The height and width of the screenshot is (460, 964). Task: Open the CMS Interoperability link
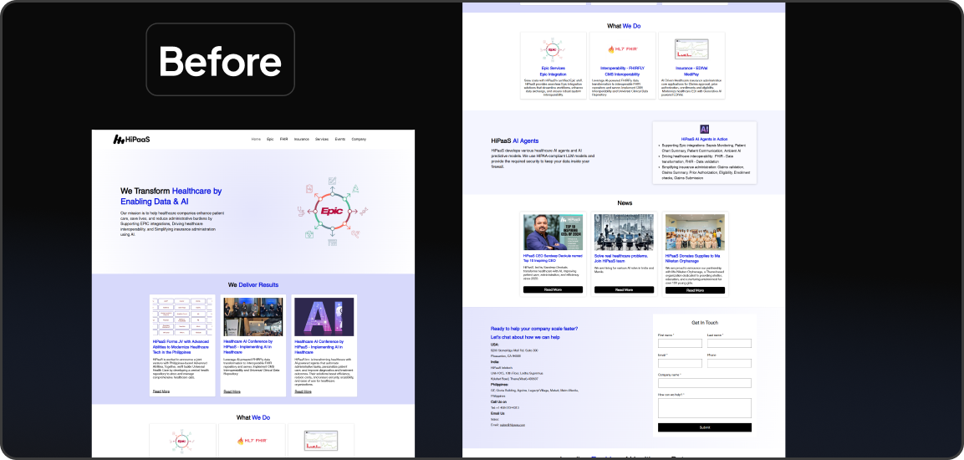coord(622,74)
